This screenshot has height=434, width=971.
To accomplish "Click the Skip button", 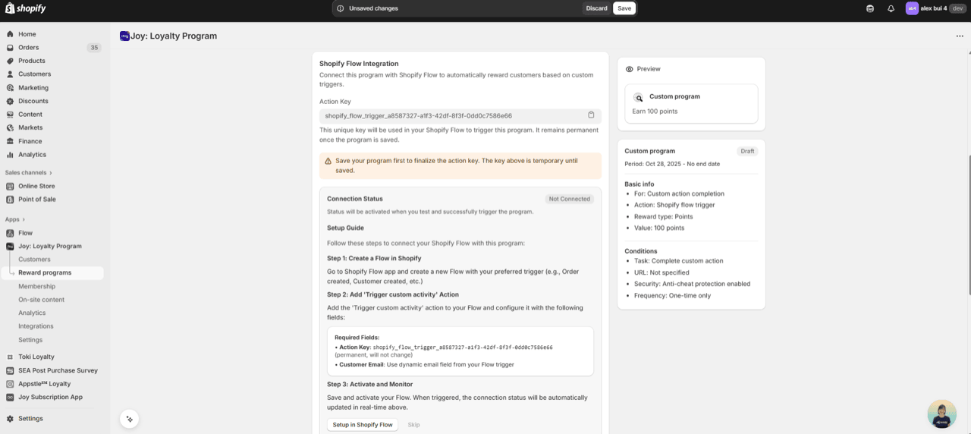I will 413,425.
